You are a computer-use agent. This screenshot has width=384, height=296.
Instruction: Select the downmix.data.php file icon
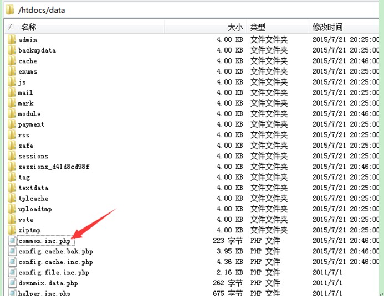coord(13,283)
